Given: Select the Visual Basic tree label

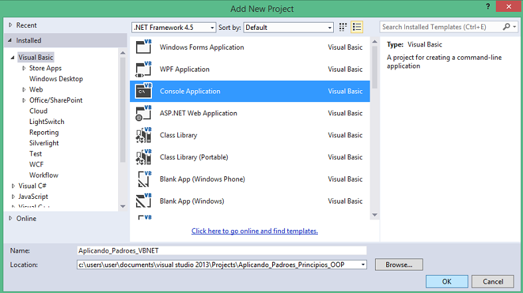Looking at the screenshot, I should tap(36, 57).
